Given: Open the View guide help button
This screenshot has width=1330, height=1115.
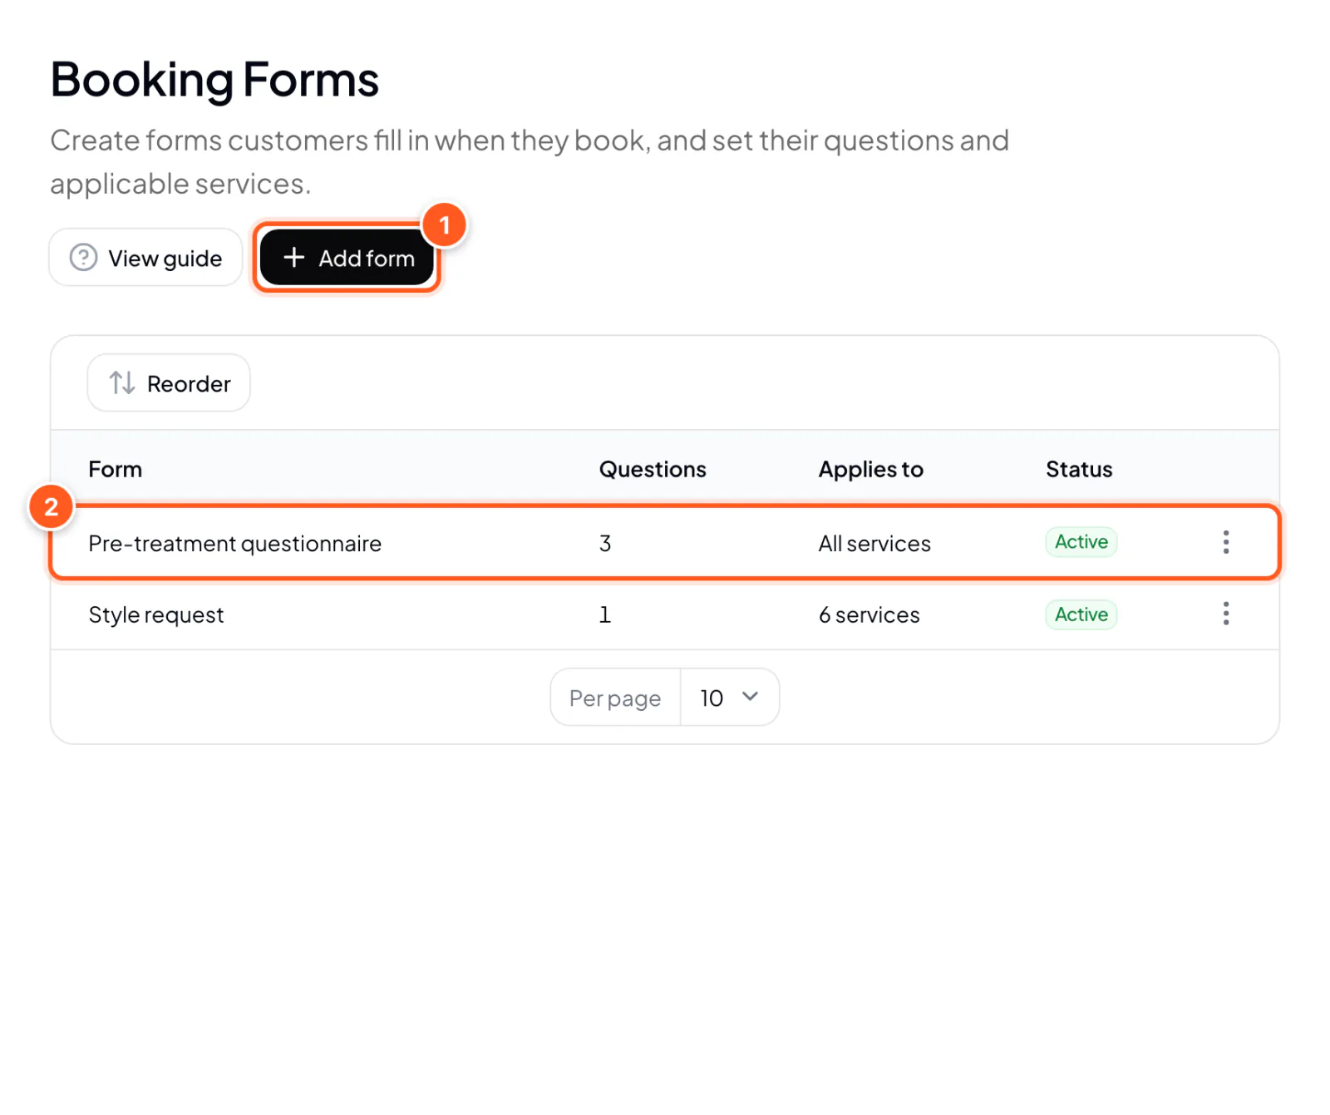Looking at the screenshot, I should click(145, 258).
